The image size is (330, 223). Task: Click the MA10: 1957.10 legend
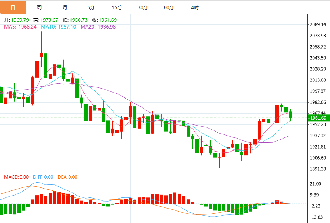point(59,27)
